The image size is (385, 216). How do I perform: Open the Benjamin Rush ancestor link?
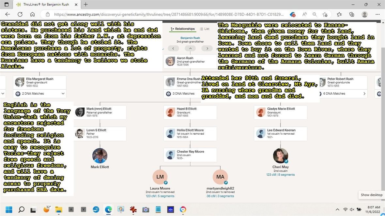tap(190, 38)
